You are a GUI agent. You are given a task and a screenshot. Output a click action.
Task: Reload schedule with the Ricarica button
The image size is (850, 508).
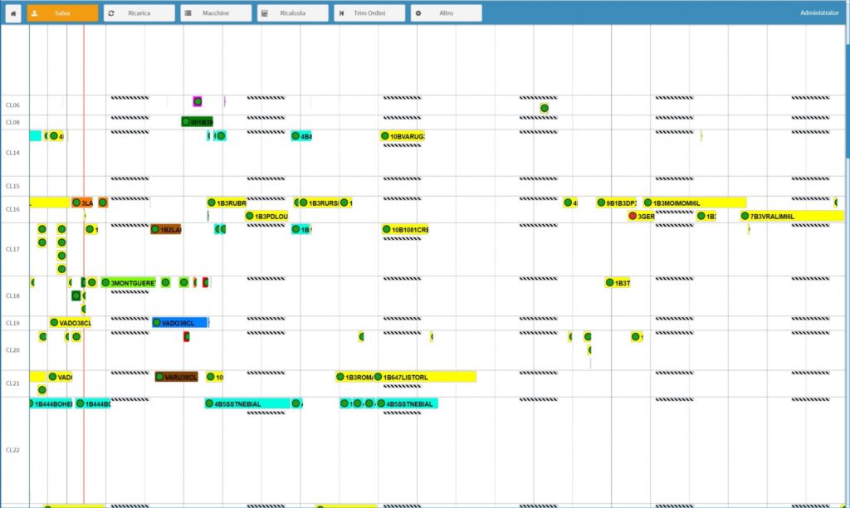[x=139, y=13]
